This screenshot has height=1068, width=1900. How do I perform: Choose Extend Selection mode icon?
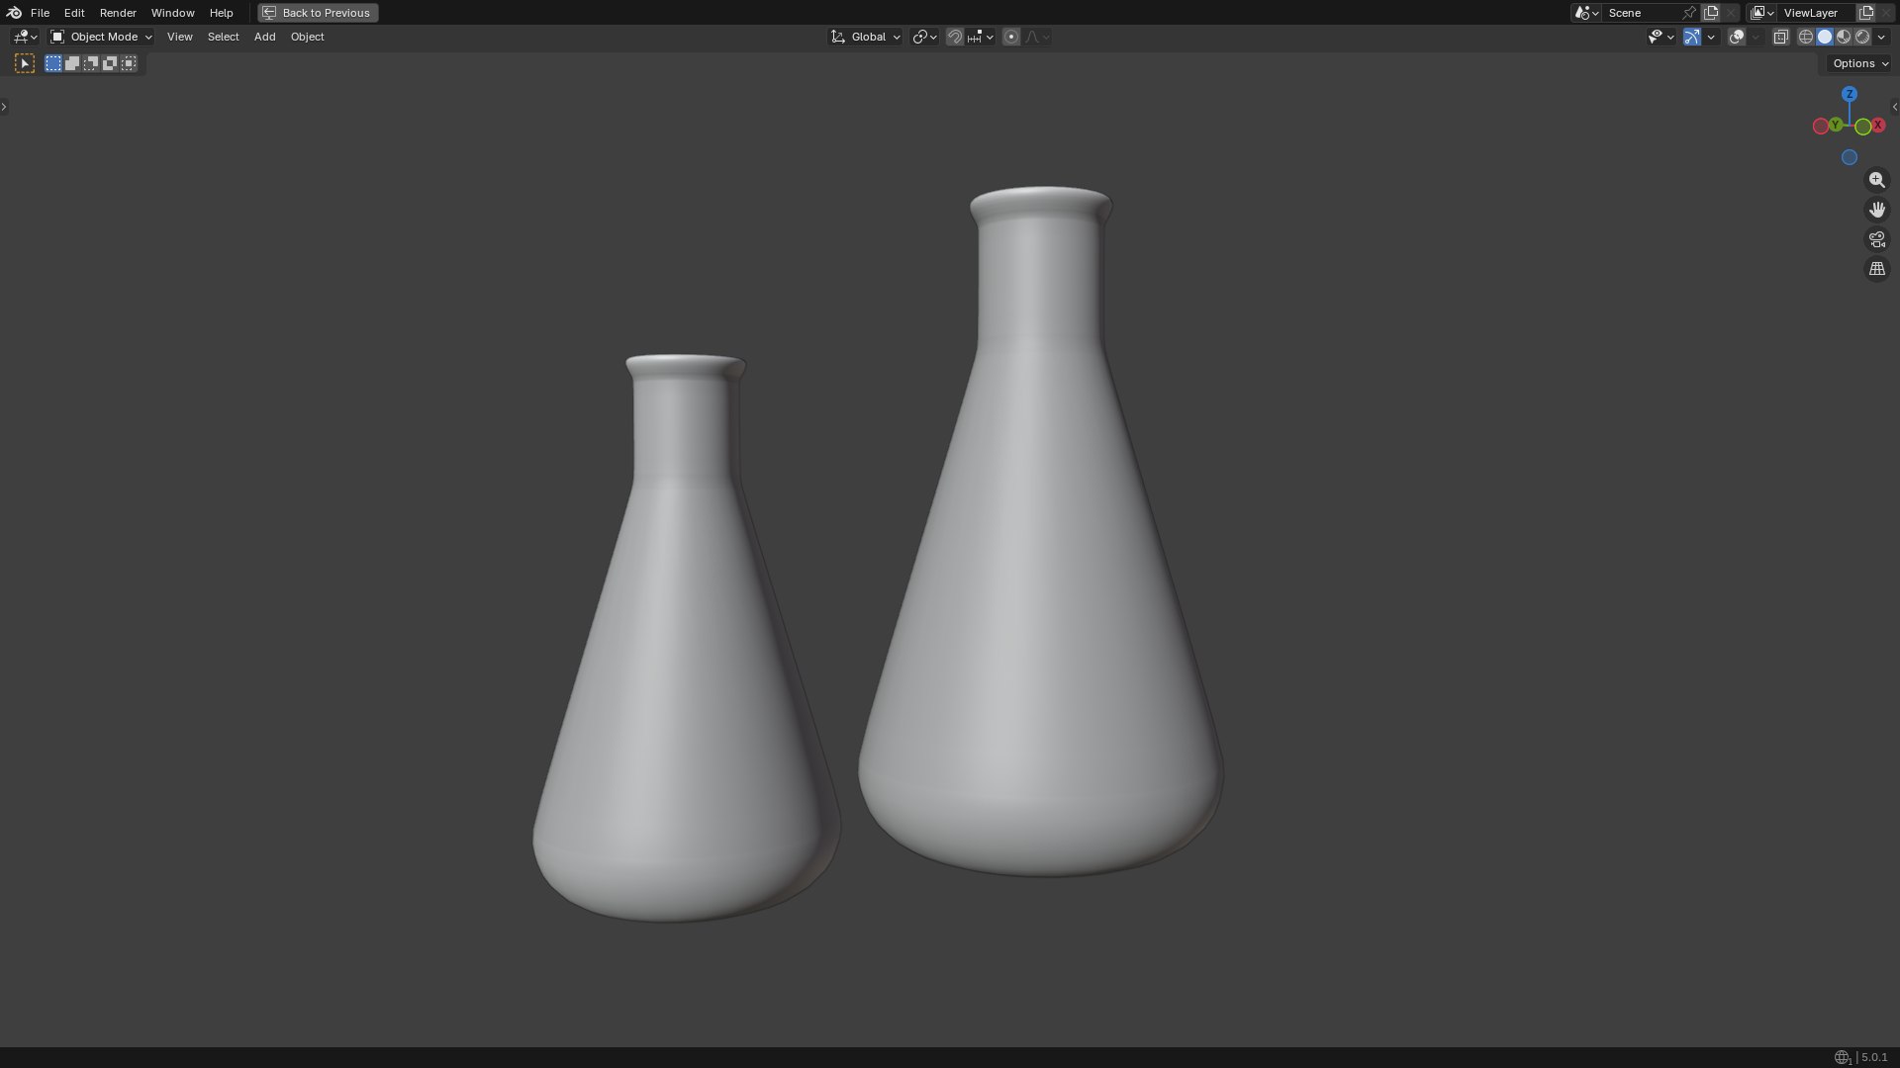[x=72, y=63]
